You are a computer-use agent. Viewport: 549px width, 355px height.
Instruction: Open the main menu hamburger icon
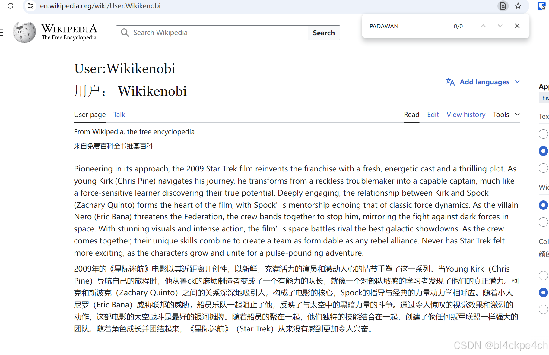pos(2,33)
